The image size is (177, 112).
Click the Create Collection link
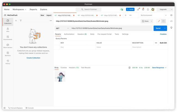(33, 58)
